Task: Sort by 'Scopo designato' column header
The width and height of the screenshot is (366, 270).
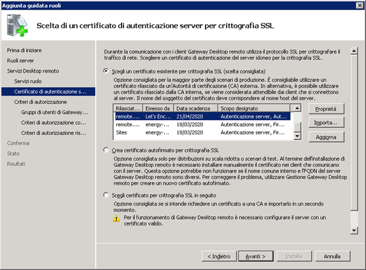Action: (254, 108)
